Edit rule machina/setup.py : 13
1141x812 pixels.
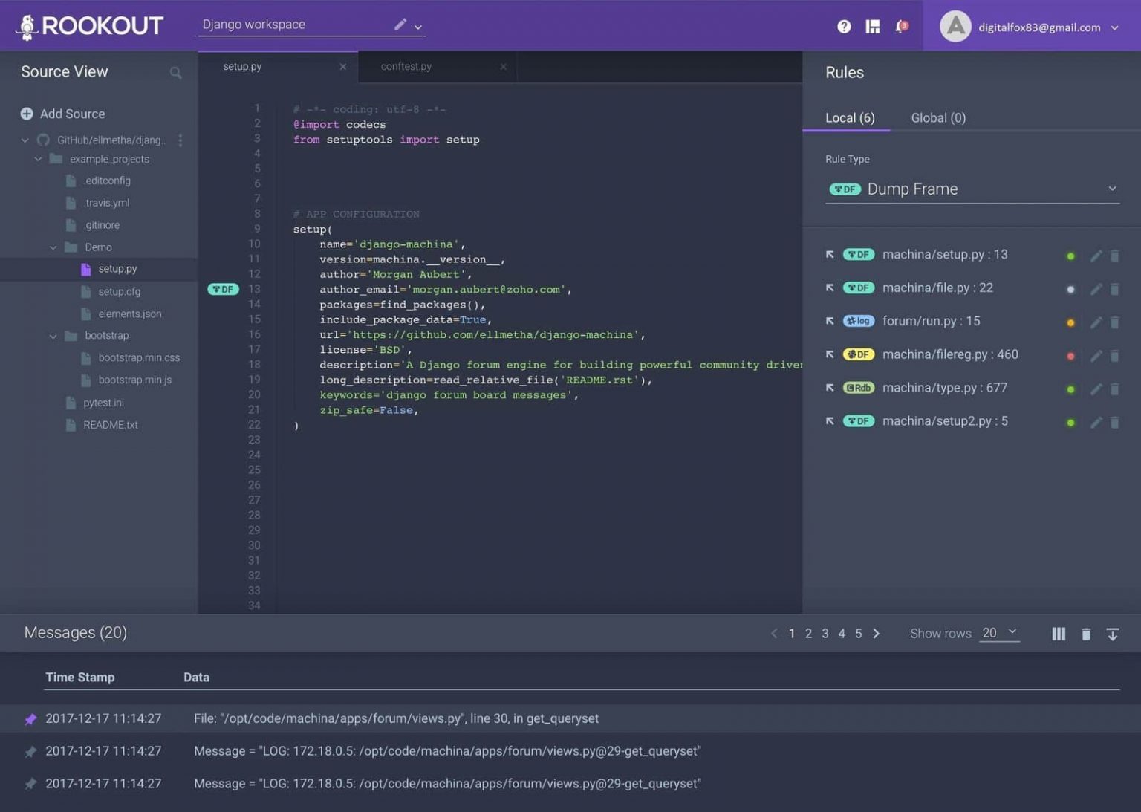tap(1096, 256)
